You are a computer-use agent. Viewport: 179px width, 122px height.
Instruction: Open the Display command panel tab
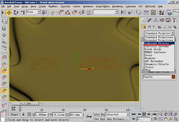click(x=168, y=20)
